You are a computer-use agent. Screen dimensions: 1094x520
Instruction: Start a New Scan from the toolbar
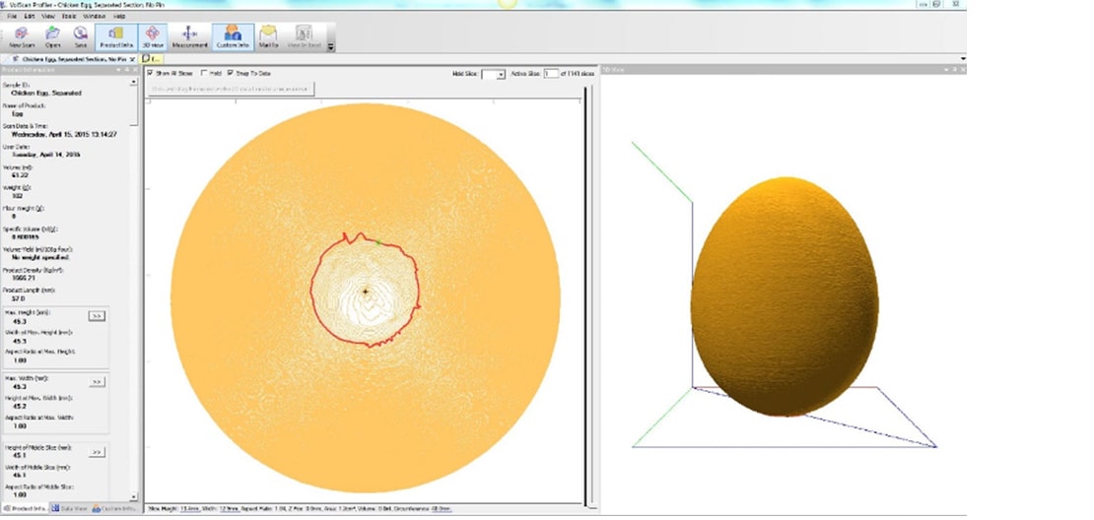click(21, 36)
